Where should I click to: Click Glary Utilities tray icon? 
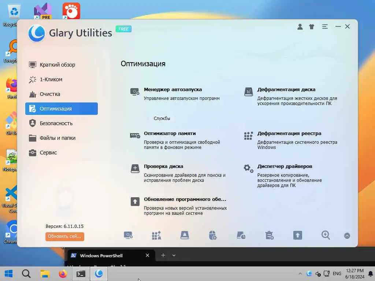coord(309,274)
